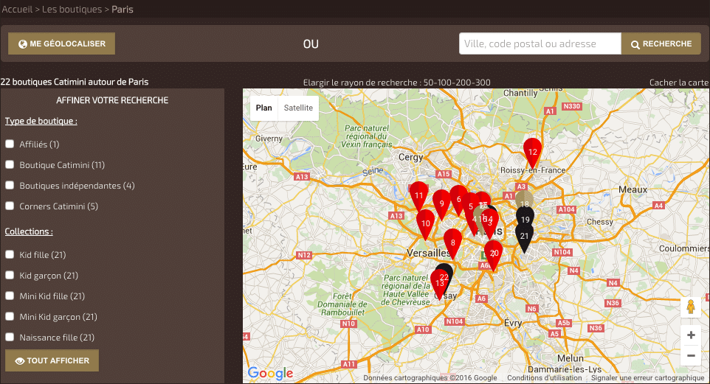The width and height of the screenshot is (710, 384).
Task: Click Signaler une erreur cartographique
Action: [x=647, y=377]
